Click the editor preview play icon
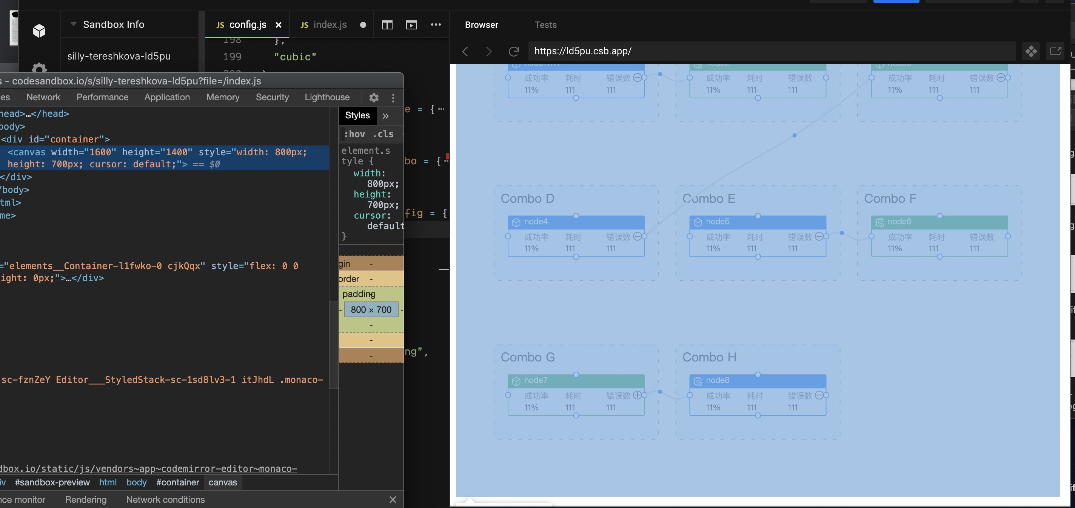The width and height of the screenshot is (1075, 508). point(411,25)
